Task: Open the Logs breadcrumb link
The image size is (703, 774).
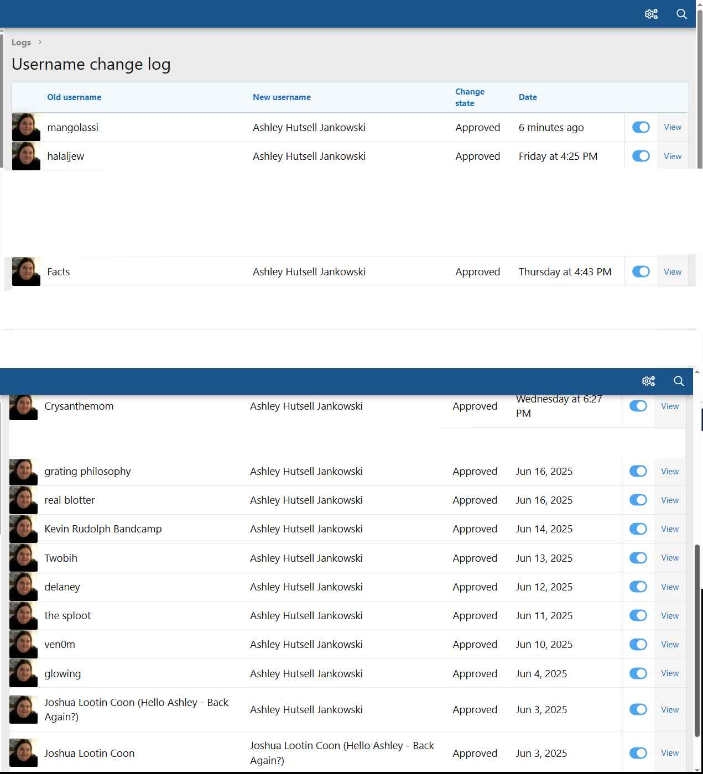Action: tap(21, 43)
